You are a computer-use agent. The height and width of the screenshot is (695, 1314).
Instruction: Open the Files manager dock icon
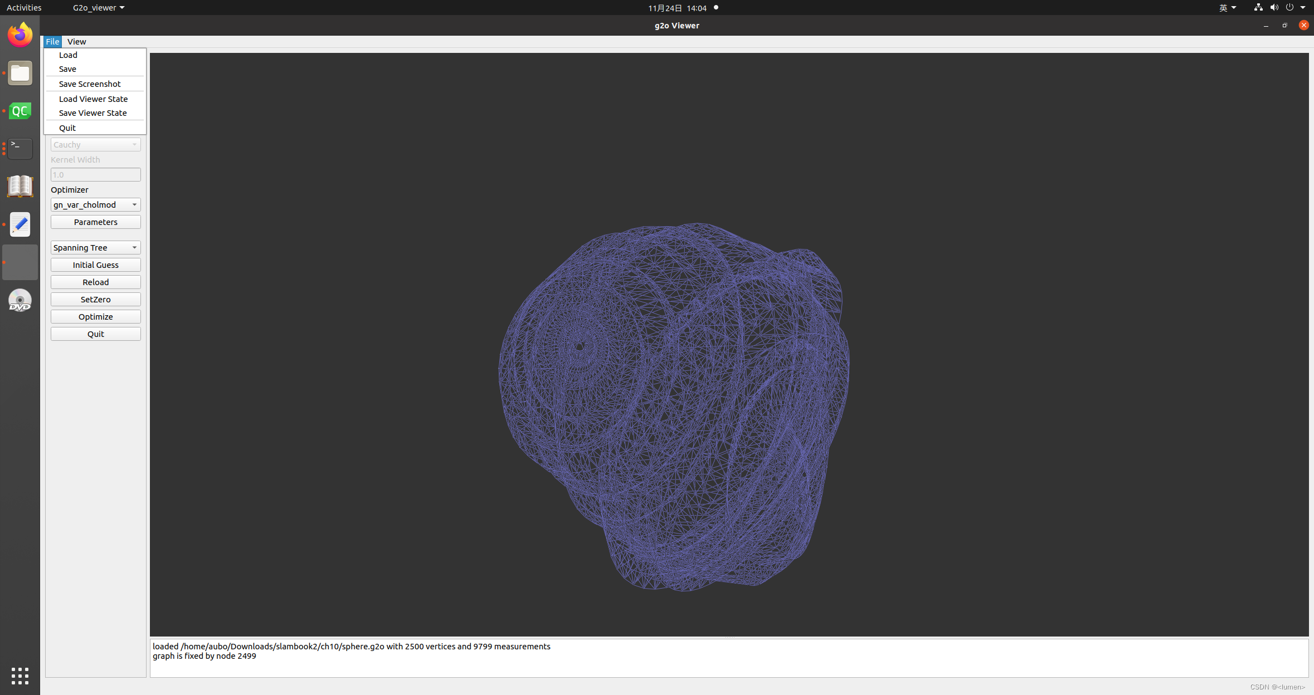20,74
